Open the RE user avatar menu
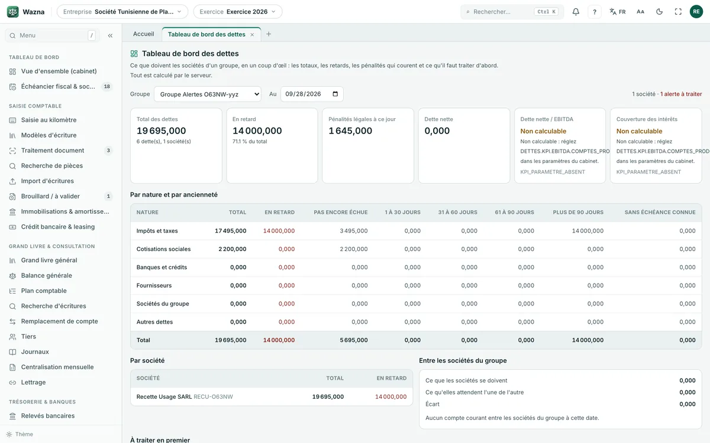Viewport: 710px width, 443px height. pyautogui.click(x=696, y=12)
